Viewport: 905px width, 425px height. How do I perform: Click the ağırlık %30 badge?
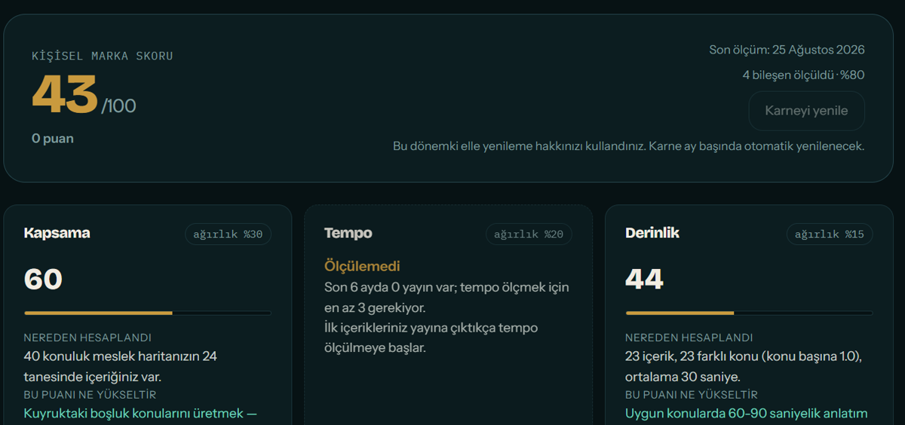click(x=228, y=234)
